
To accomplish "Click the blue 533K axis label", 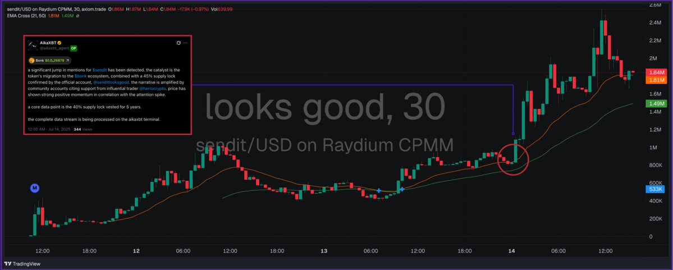I will pos(656,189).
